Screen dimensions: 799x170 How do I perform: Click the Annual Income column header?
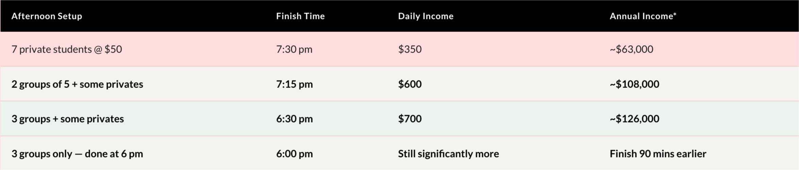point(643,16)
